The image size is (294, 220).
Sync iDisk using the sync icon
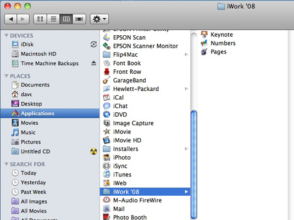coord(93,45)
